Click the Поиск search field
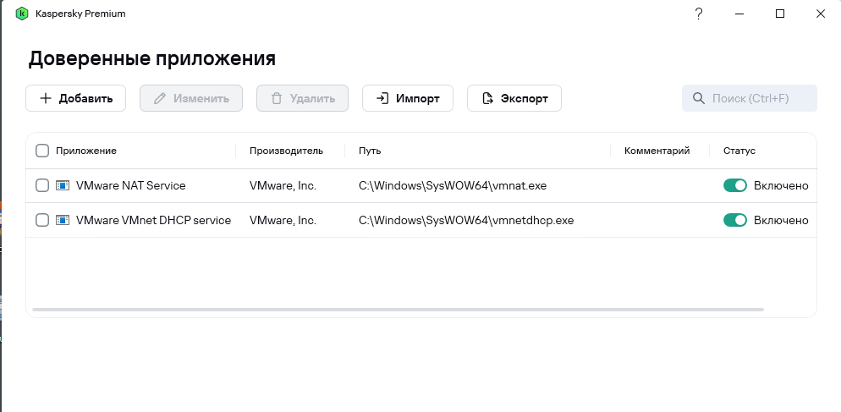 [750, 98]
